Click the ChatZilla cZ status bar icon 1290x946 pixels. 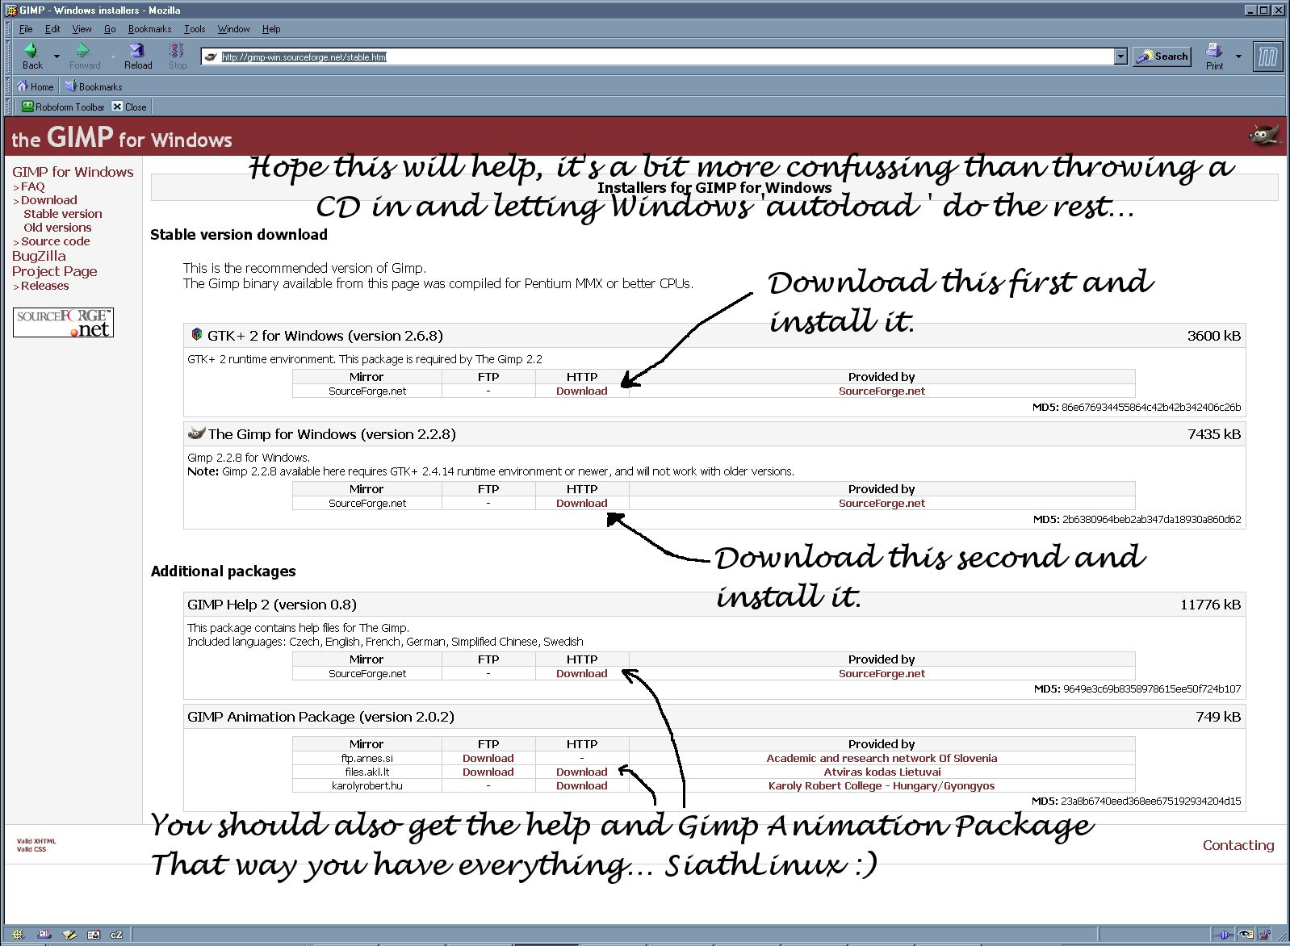pyautogui.click(x=116, y=935)
